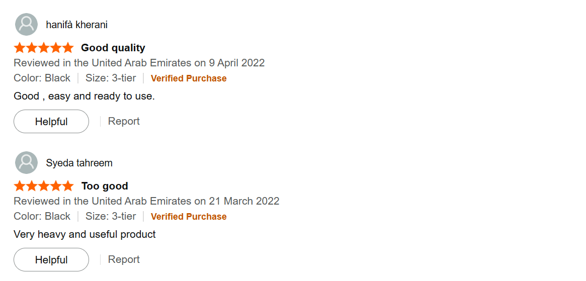Click the text "Good , easy and ready to use."

click(84, 96)
